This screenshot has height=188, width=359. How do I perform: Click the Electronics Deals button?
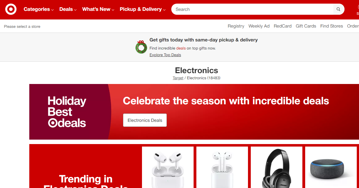pos(145,120)
